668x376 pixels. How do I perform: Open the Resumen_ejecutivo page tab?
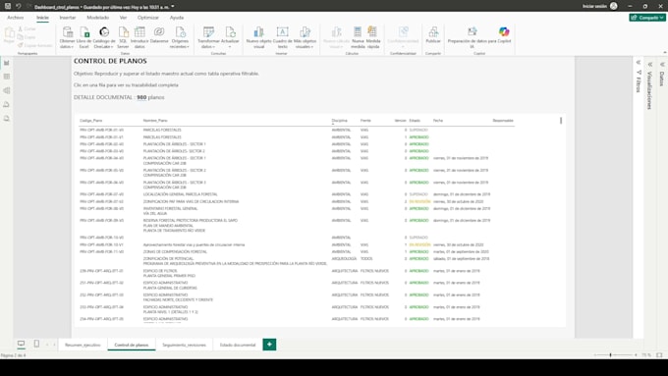[83, 345]
